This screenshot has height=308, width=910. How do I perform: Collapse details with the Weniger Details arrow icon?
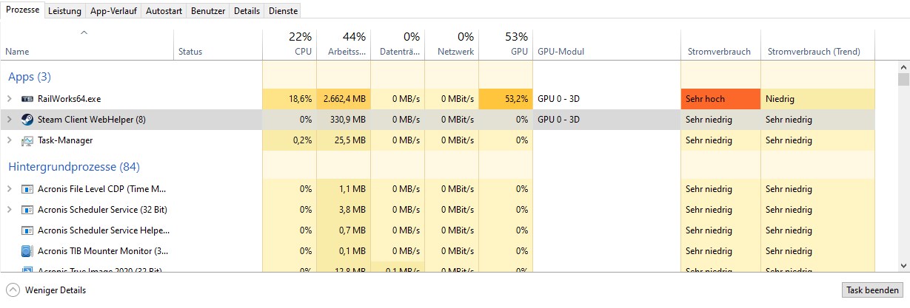[13, 290]
